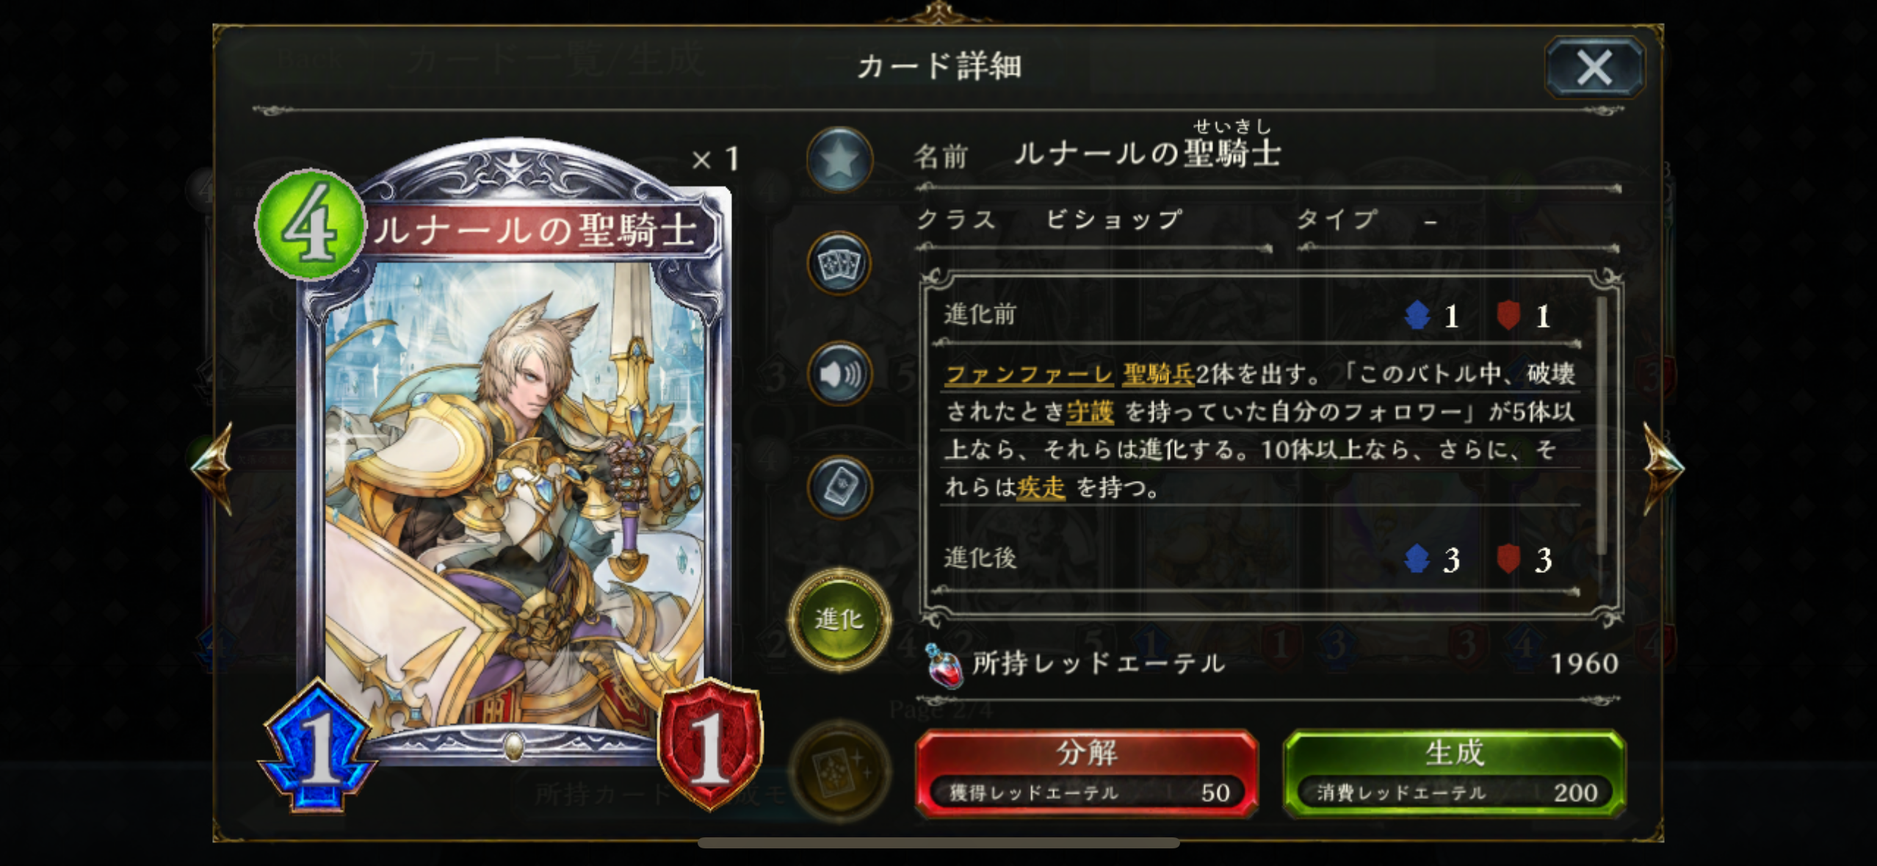Click the red ether potion icon
This screenshot has height=866, width=1877.
944,665
